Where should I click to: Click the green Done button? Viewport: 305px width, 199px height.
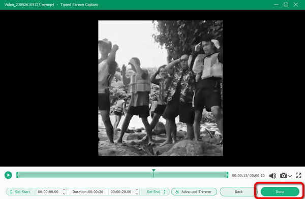click(x=280, y=191)
